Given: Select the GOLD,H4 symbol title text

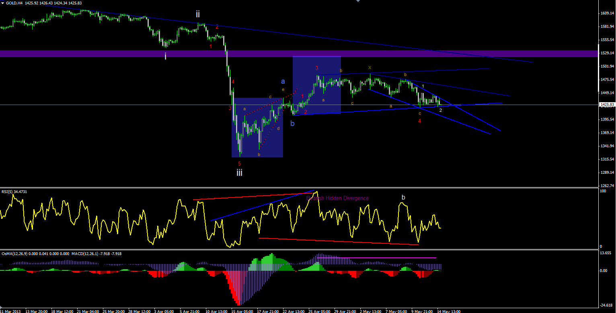Looking at the screenshot, I should coord(14,3).
